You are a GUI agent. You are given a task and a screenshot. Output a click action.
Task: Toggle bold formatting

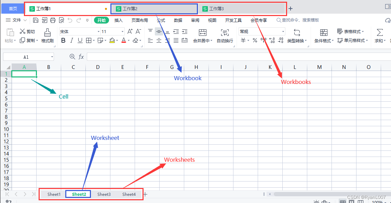(63, 40)
